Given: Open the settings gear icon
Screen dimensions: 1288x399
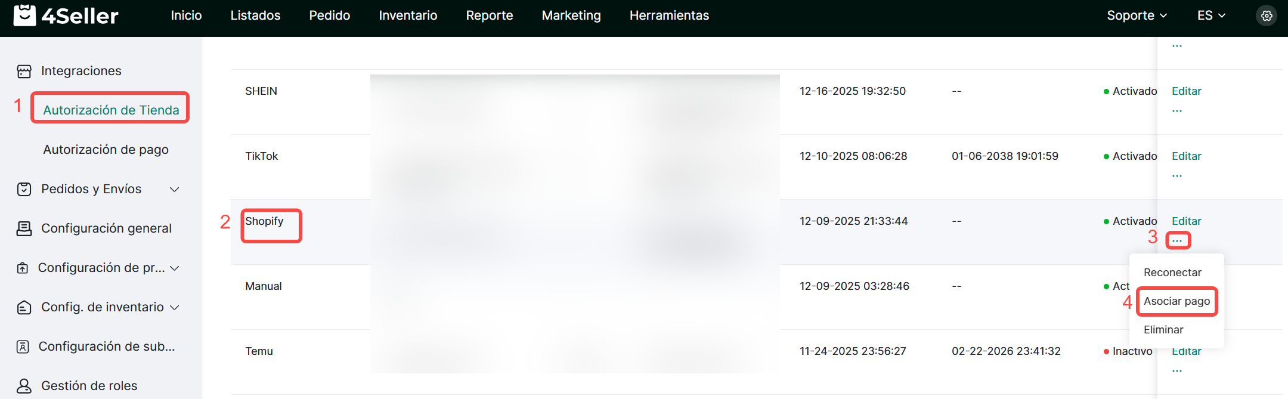Looking at the screenshot, I should pyautogui.click(x=1267, y=16).
